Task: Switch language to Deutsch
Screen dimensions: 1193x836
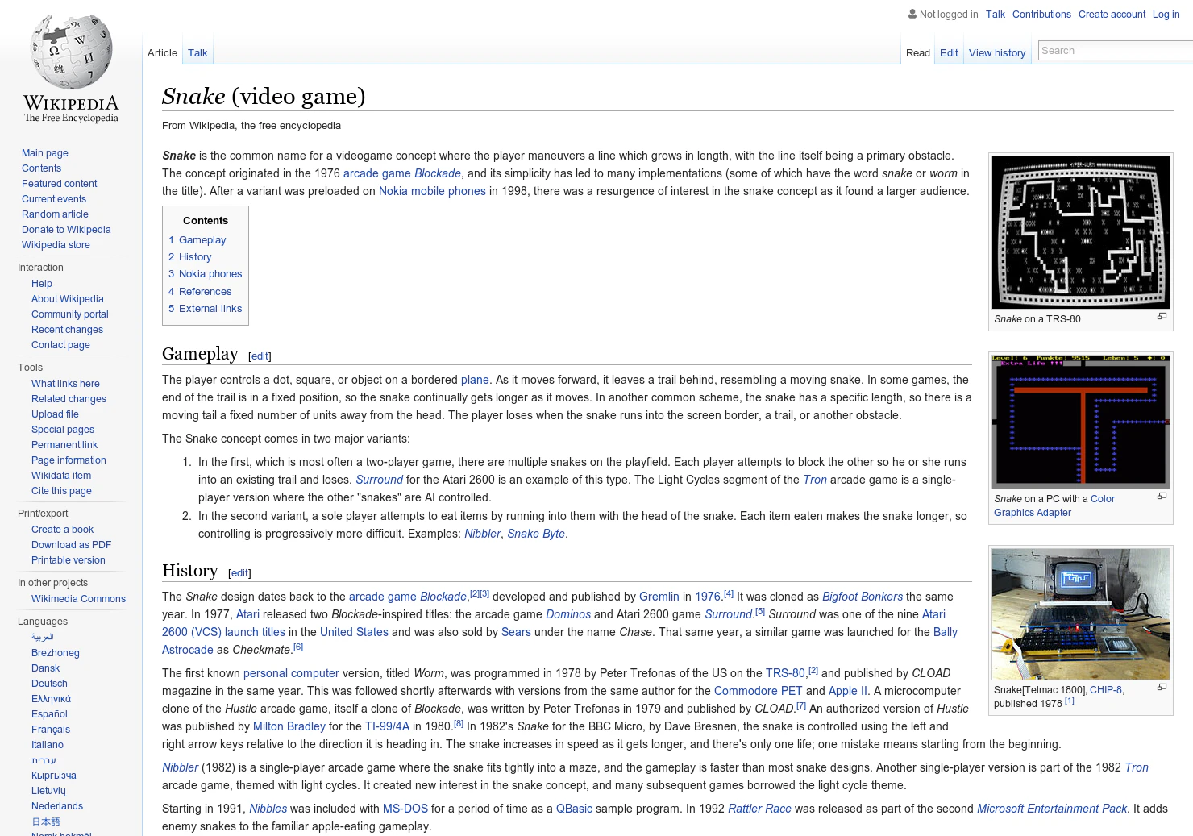Action: pyautogui.click(x=49, y=684)
